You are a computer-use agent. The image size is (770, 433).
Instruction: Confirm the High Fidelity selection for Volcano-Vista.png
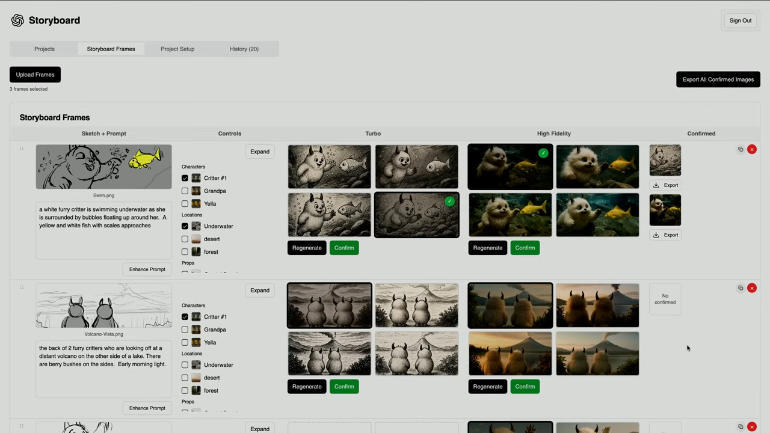point(525,387)
